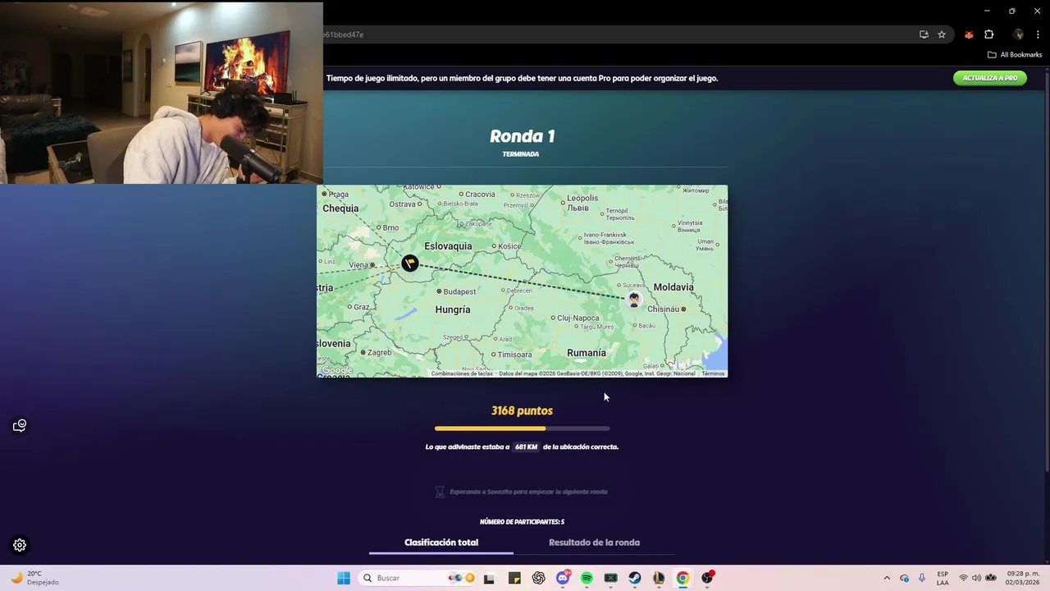Open the ESP LAA language switcher
The height and width of the screenshot is (591, 1050).
point(943,578)
